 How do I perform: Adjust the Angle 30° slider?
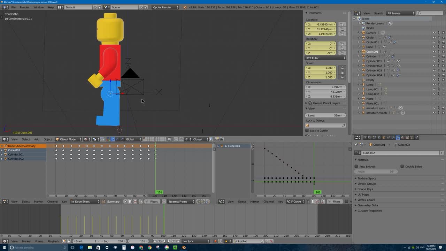point(376,172)
